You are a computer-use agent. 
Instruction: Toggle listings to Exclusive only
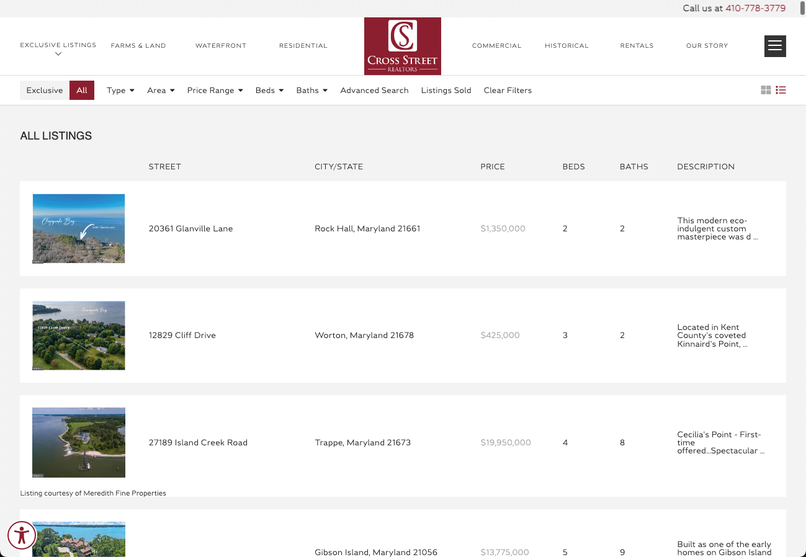[45, 91]
